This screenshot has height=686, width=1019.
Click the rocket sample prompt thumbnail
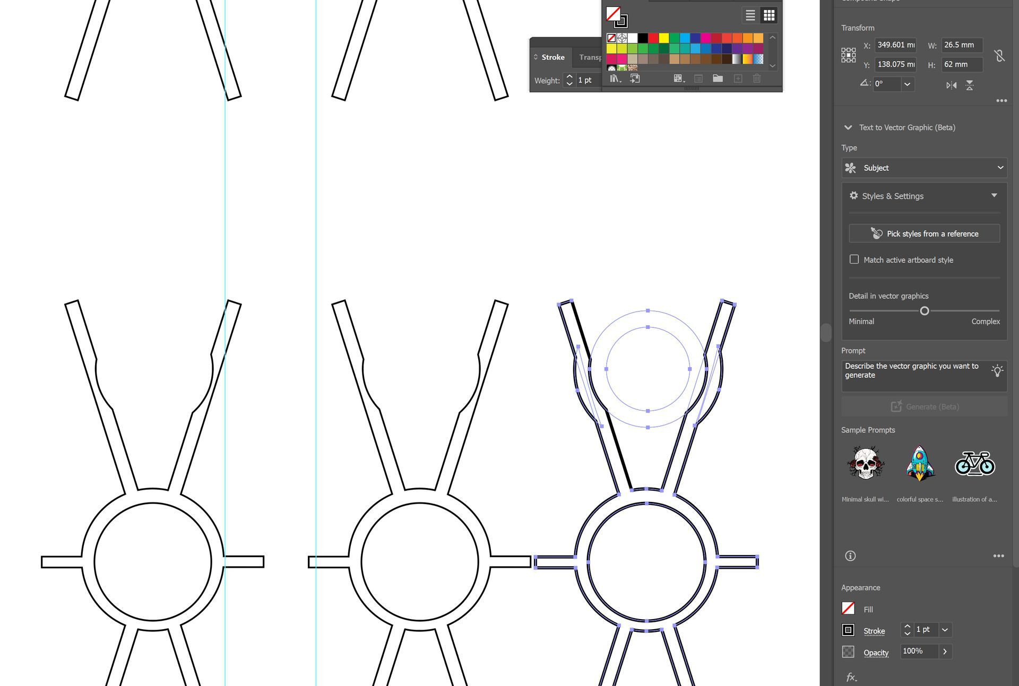point(920,464)
